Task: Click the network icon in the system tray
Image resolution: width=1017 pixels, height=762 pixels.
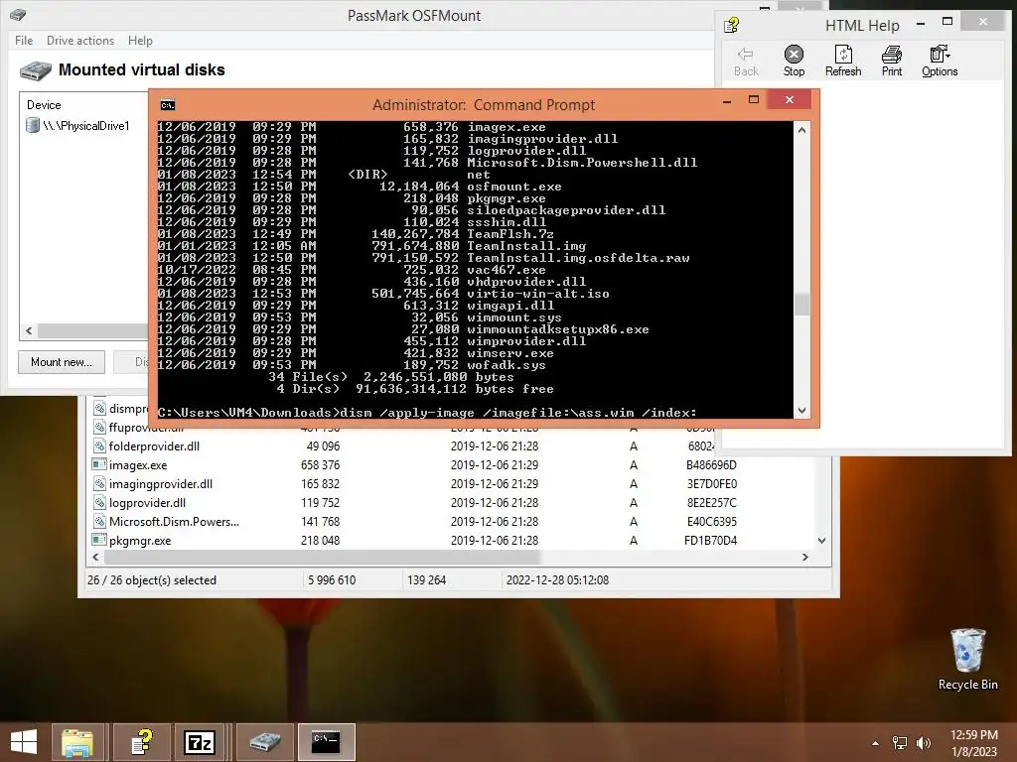Action: [900, 742]
